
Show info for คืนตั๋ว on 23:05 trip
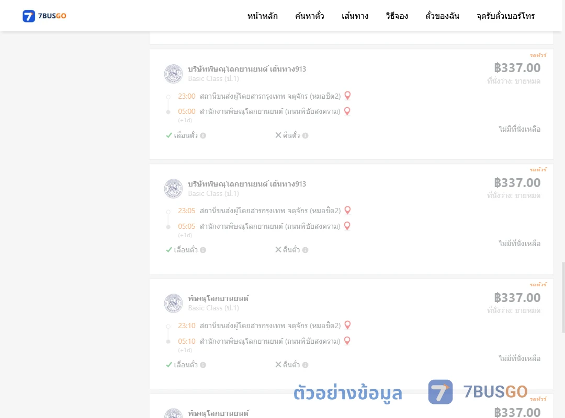coord(305,250)
